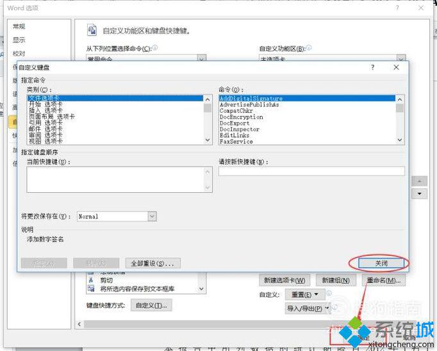Open the 将更改保存在 Normal dropdown
The width and height of the screenshot is (437, 351).
tap(152, 216)
